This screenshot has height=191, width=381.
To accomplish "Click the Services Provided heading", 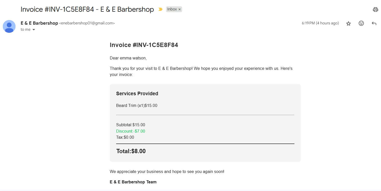I will point(137,93).
